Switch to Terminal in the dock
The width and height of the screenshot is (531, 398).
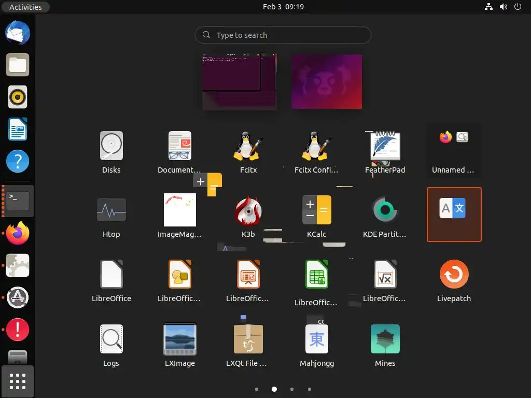(18, 201)
